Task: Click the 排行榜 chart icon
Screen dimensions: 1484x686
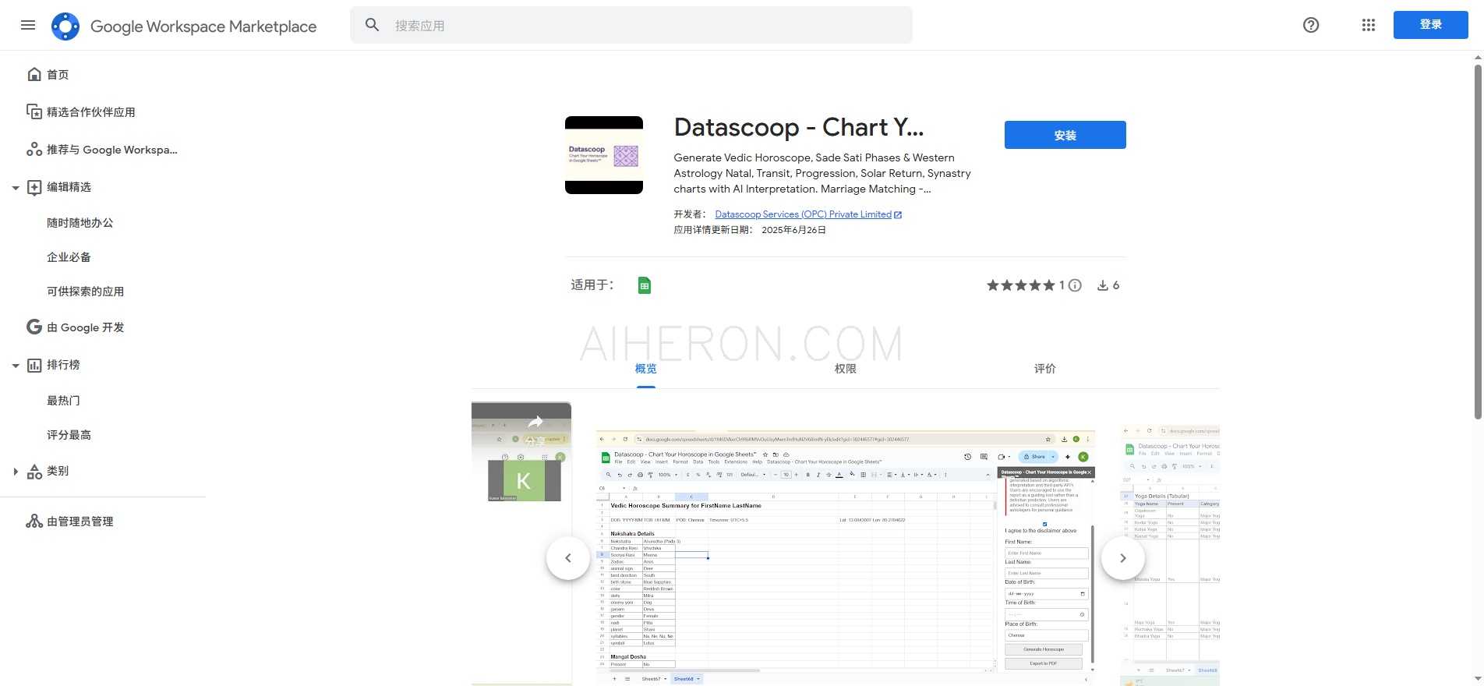Action: click(x=34, y=365)
